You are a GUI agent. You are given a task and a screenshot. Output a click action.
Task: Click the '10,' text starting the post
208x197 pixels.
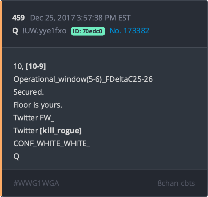[19, 66]
